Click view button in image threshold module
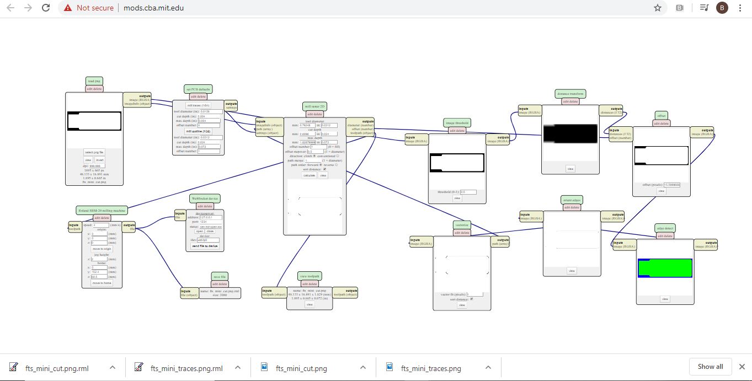Screen dimensions: 752x381 tap(457, 198)
